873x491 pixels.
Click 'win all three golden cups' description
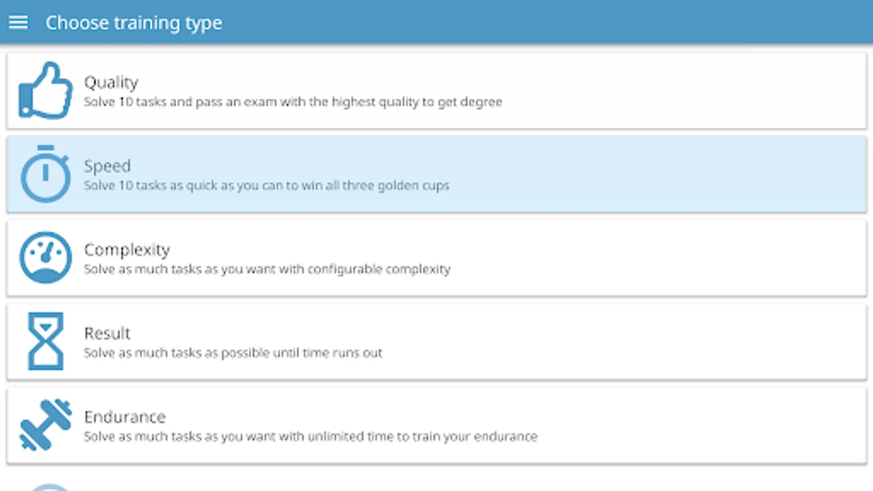click(266, 185)
